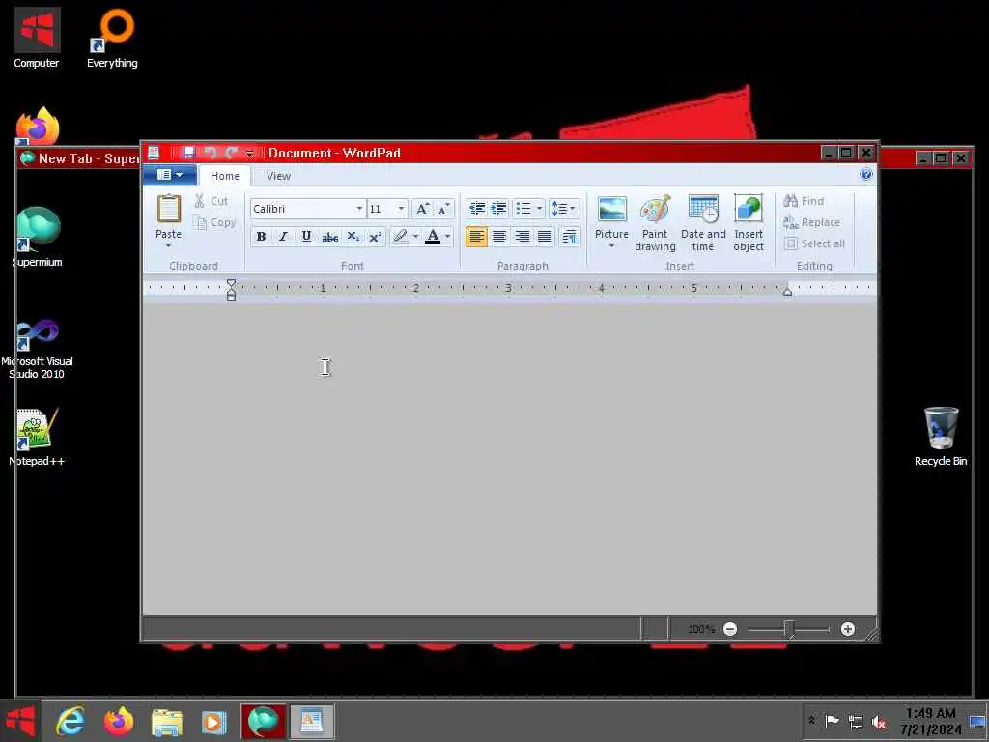Open the Calibri font family dropdown
The image size is (989, 742).
359,209
